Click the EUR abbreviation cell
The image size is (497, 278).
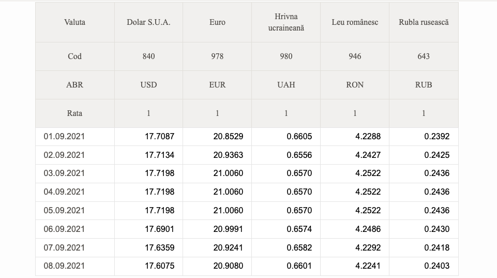(217, 85)
